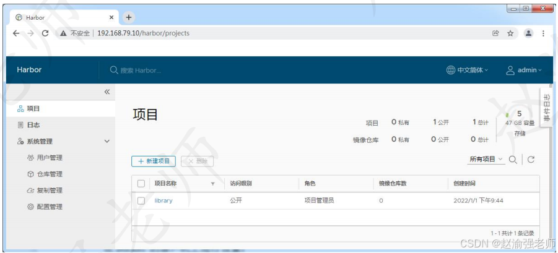This screenshot has width=558, height=253.
Task: Open the browser profile avatar icon
Action: [528, 33]
